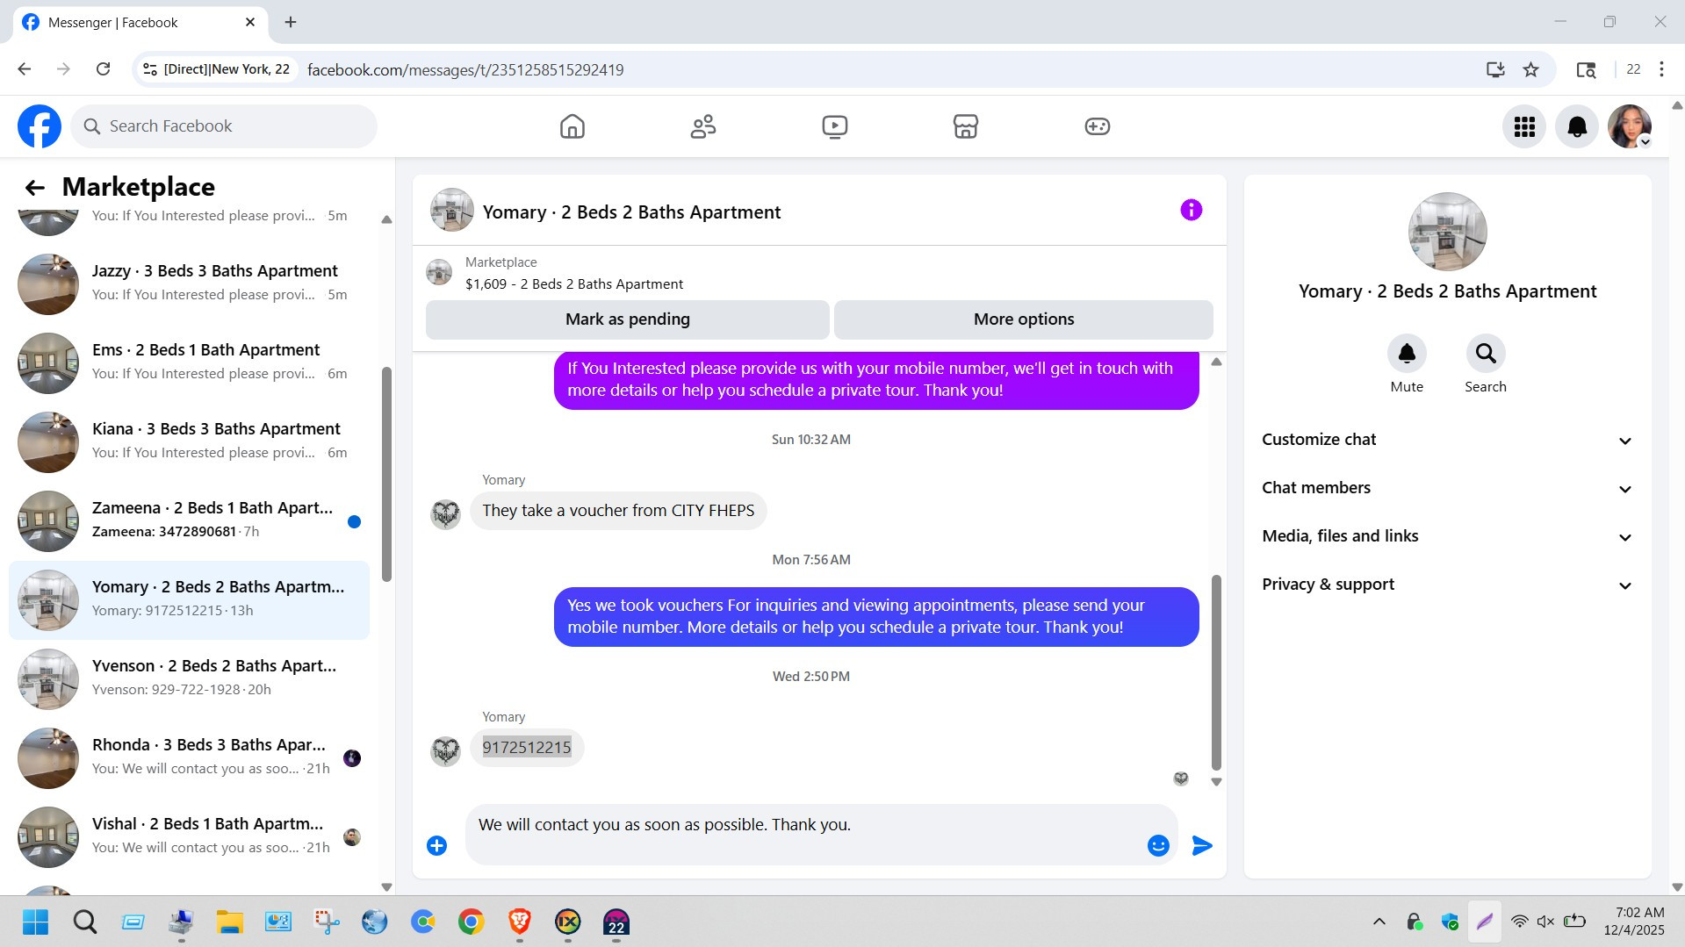The width and height of the screenshot is (1685, 947).
Task: Send the typed message
Action: click(x=1202, y=845)
